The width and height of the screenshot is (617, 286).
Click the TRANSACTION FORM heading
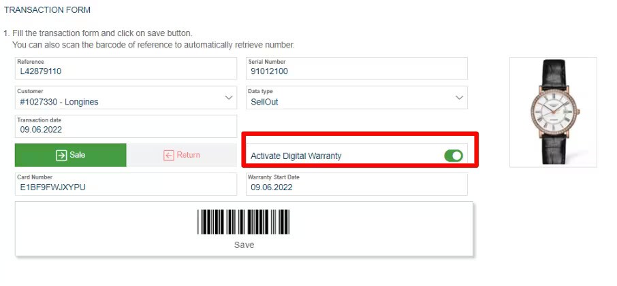click(47, 10)
